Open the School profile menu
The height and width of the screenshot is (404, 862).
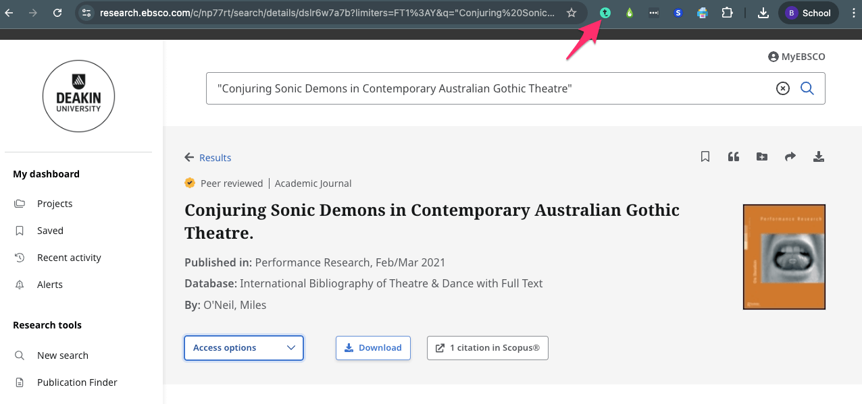tap(809, 13)
